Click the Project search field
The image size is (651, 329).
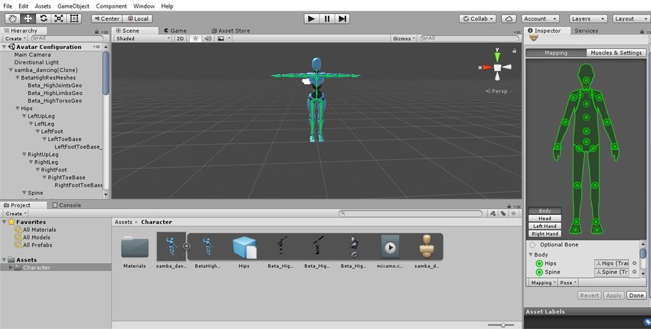[411, 213]
